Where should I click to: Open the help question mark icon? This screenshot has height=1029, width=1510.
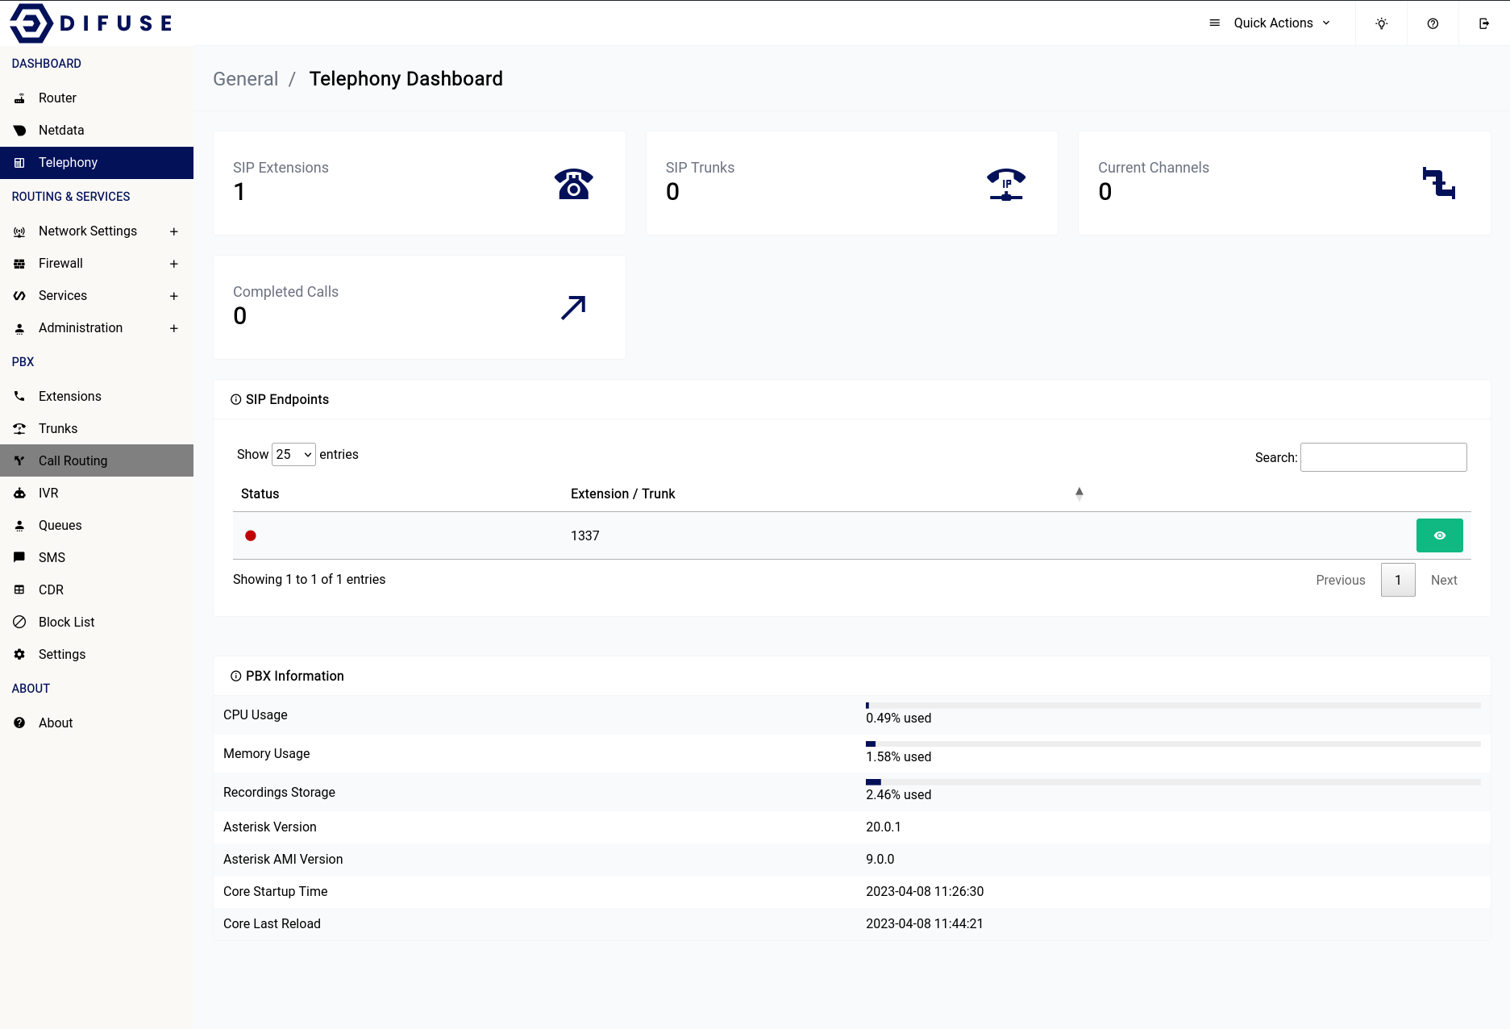[1433, 23]
